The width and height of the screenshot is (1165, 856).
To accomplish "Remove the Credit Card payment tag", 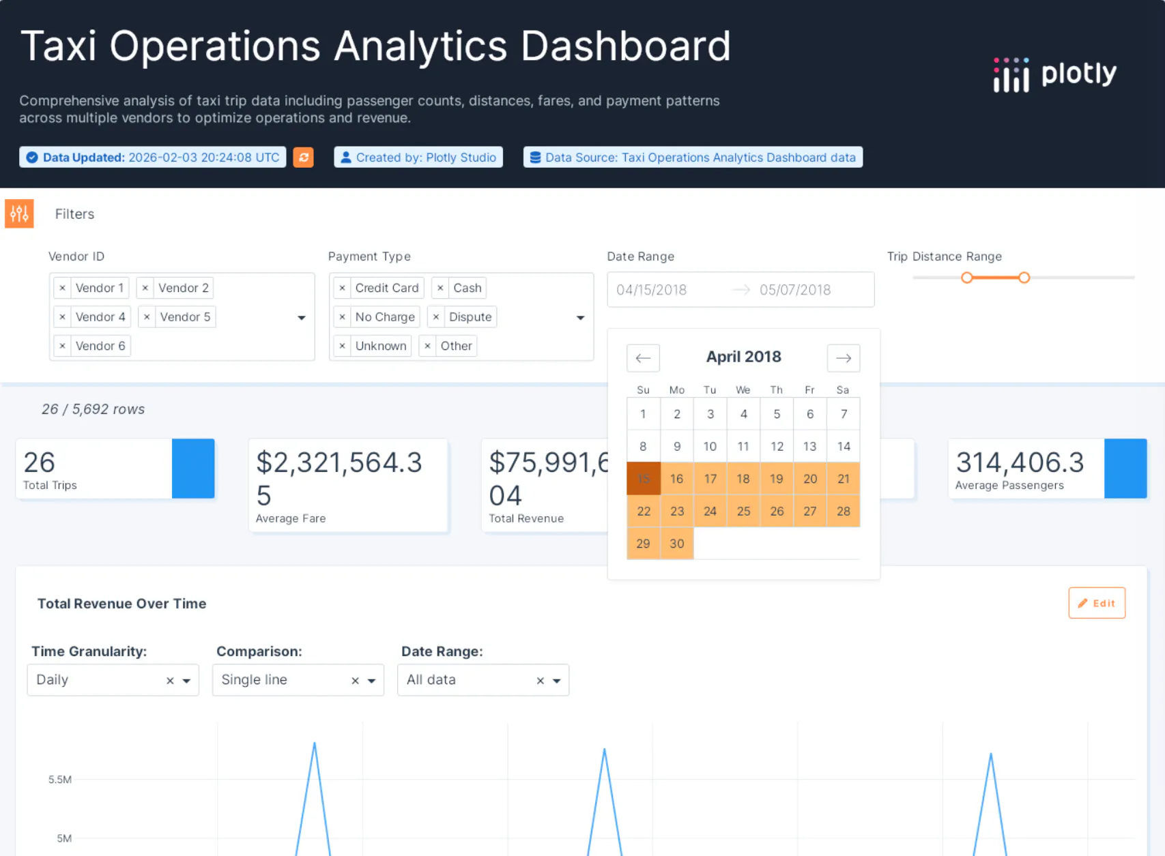I will [x=342, y=288].
